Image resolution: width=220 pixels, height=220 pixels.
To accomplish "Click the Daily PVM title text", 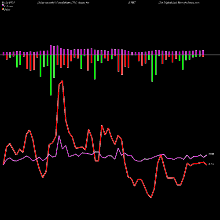I will (8, 3).
